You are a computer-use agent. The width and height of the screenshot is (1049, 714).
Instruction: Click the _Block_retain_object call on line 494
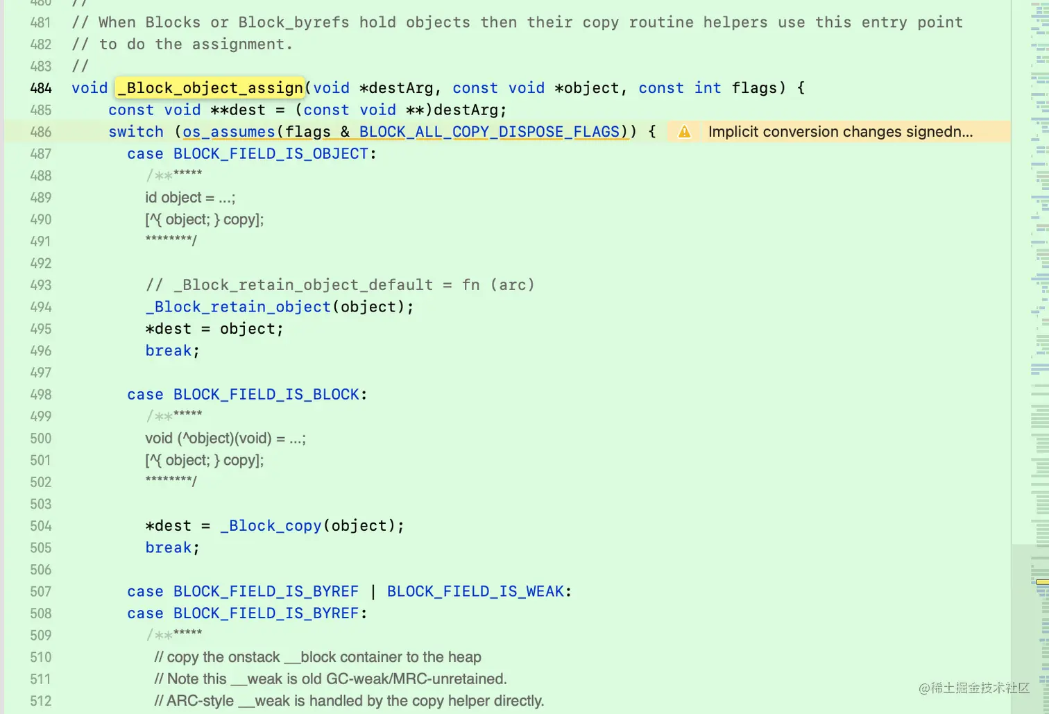tap(238, 307)
